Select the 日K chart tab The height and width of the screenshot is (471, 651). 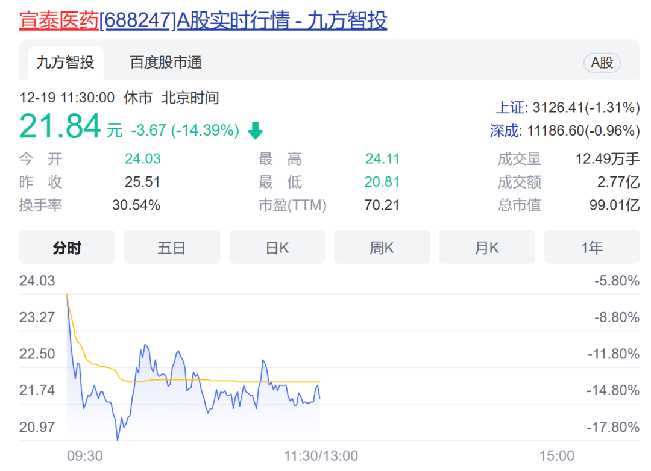click(277, 248)
